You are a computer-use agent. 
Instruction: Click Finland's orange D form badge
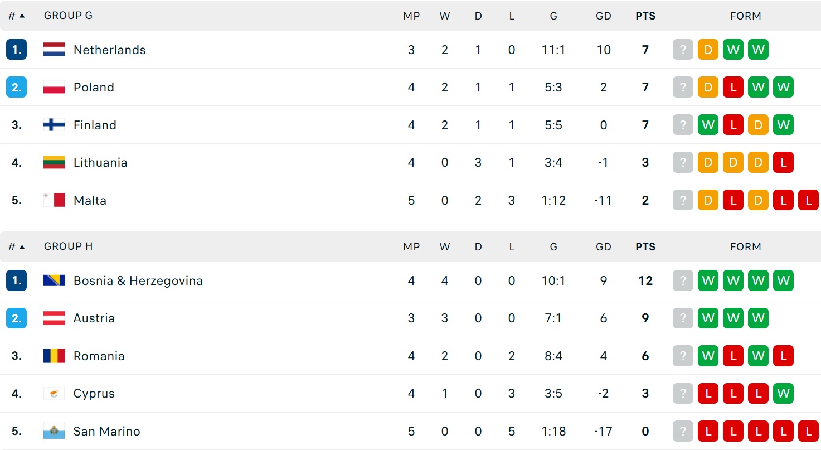click(758, 125)
